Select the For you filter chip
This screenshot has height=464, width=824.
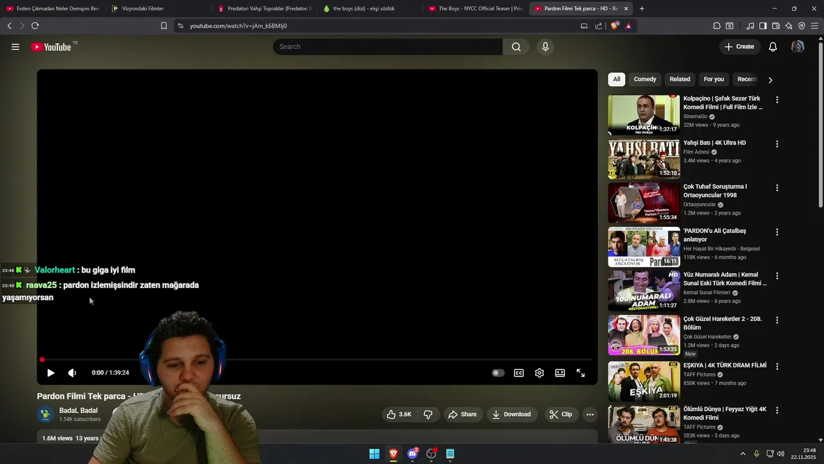pos(714,79)
